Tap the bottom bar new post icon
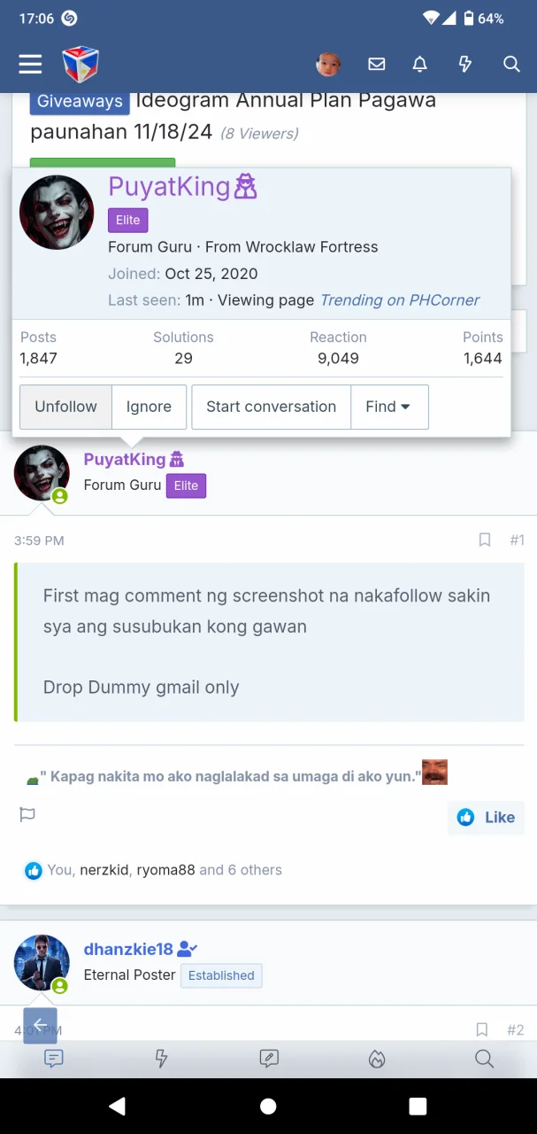The width and height of the screenshot is (537, 1134). click(x=269, y=1059)
